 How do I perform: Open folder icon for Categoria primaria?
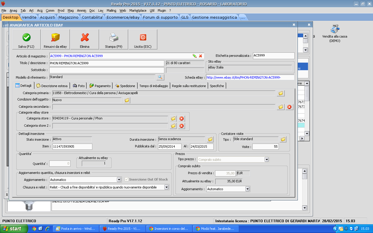pyautogui.click(x=281, y=93)
